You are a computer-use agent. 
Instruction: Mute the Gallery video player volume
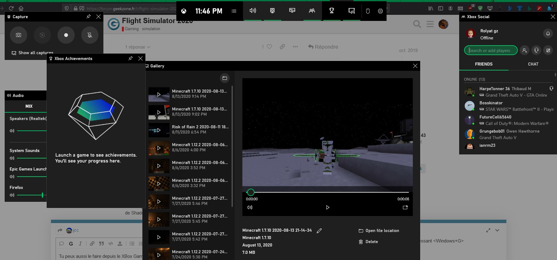(x=250, y=207)
